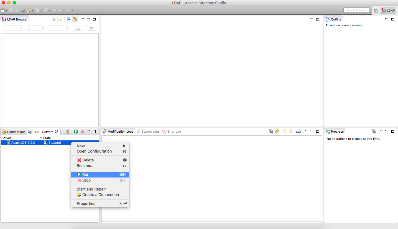Choose Create a Connection from context menu
This screenshot has height=229, width=398.
(100, 195)
